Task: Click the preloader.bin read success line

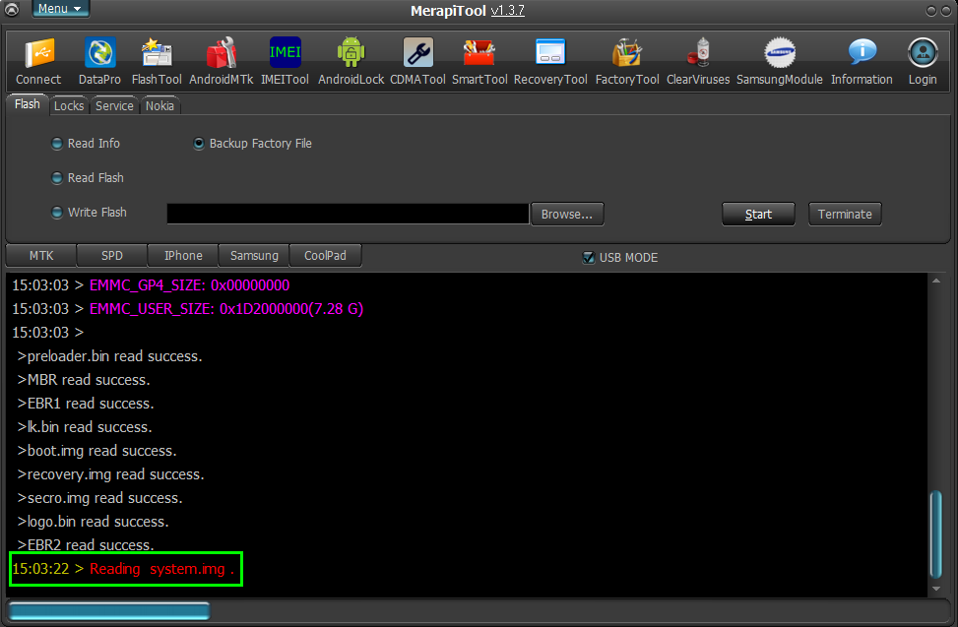Action: pos(110,356)
